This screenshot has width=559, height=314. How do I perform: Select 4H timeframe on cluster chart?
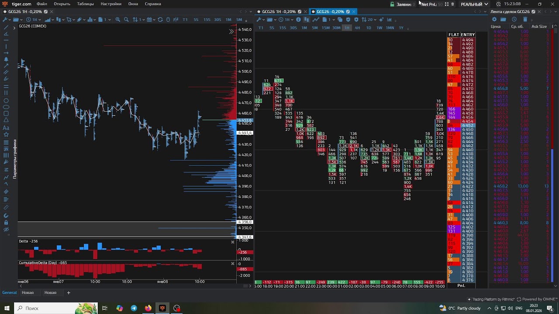(357, 27)
